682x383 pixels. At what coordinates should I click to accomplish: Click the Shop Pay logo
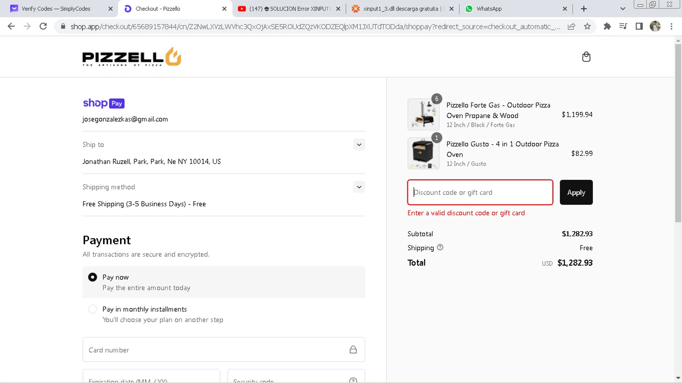(104, 103)
